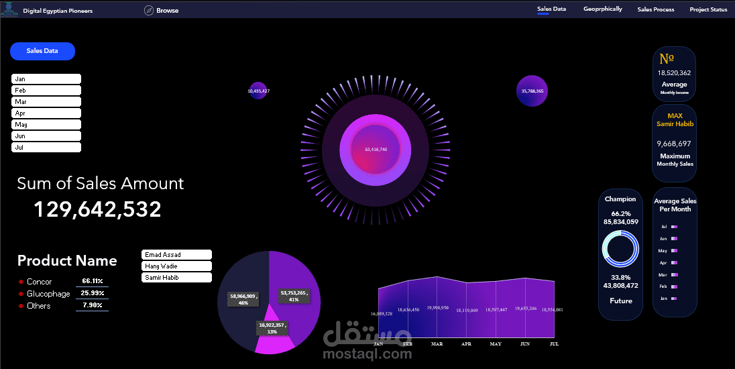Click the Jan bar in Average Sales card

click(674, 299)
